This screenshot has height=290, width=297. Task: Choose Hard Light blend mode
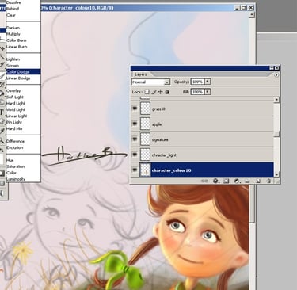(x=23, y=104)
